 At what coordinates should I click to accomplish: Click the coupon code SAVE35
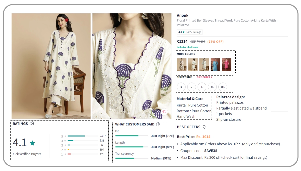pyautogui.click(x=211, y=150)
